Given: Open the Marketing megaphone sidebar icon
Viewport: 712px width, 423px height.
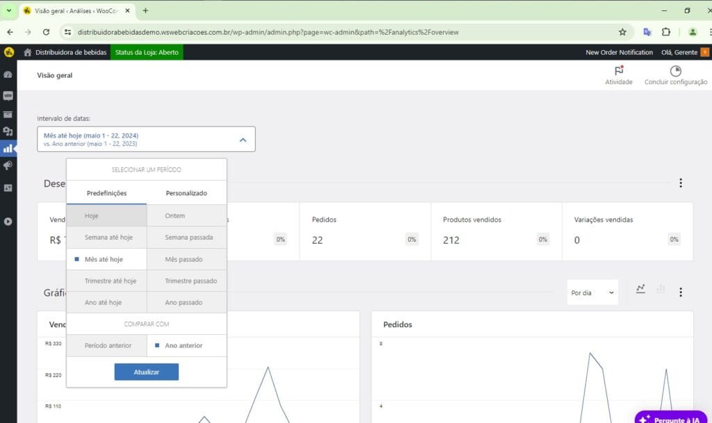Looking at the screenshot, I should tap(8, 166).
